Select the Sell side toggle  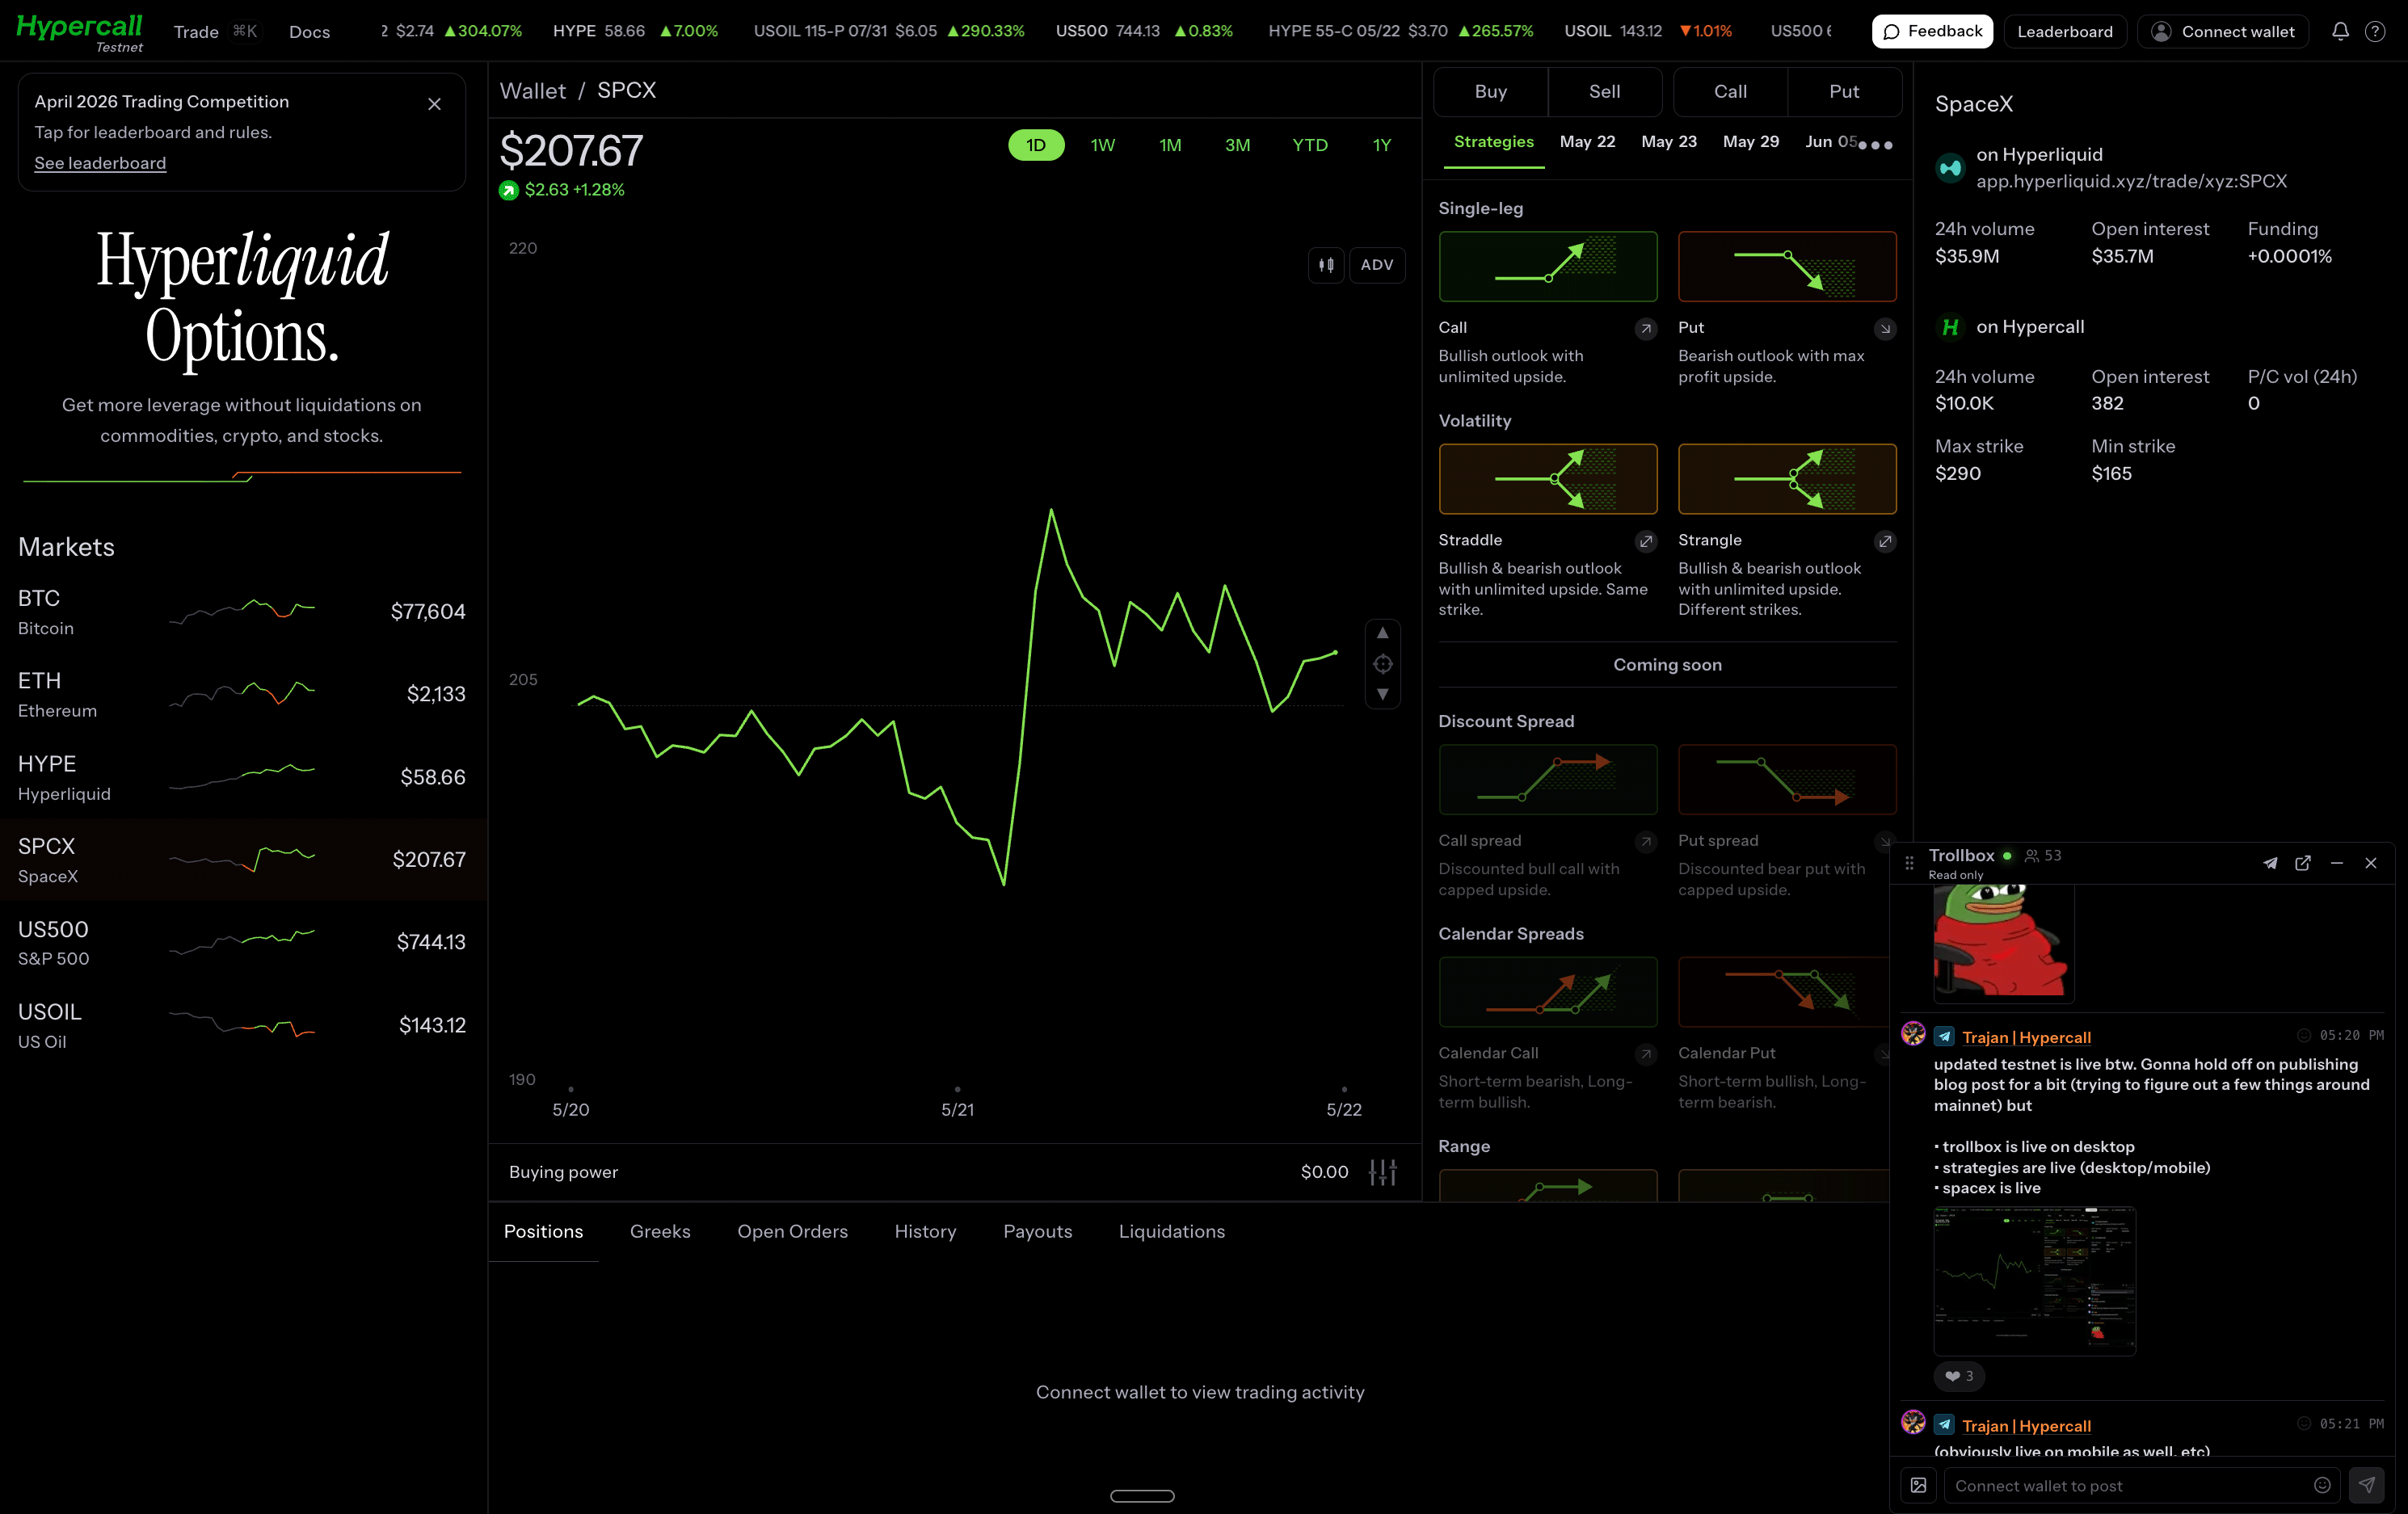1605,92
